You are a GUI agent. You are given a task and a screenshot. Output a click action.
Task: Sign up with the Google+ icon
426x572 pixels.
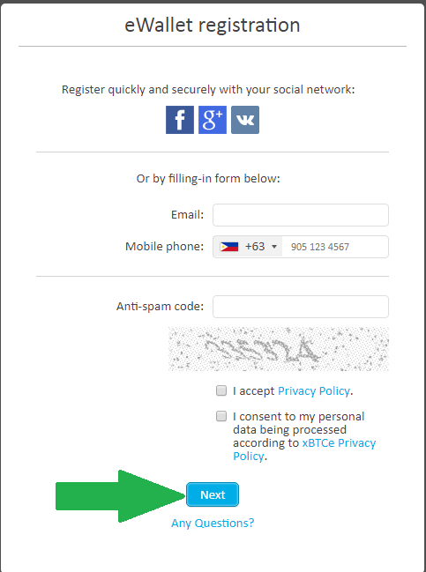coord(213,120)
